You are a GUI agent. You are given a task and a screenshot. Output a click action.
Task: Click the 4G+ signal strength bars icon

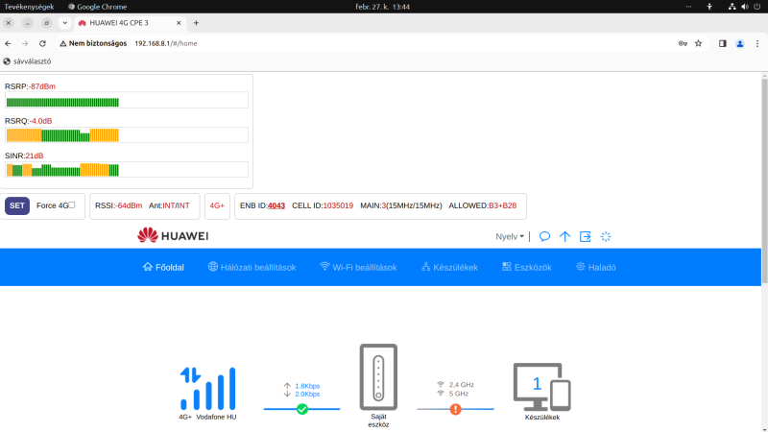click(207, 389)
